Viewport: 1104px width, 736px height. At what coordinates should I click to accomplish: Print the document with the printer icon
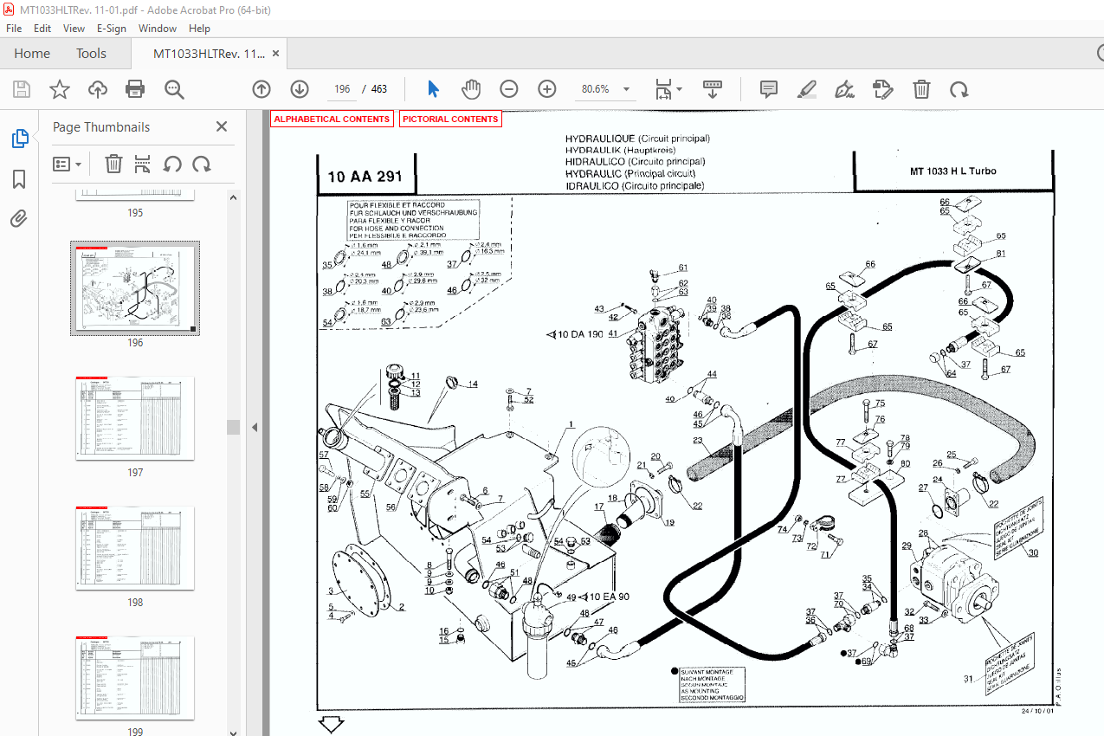[x=135, y=89]
